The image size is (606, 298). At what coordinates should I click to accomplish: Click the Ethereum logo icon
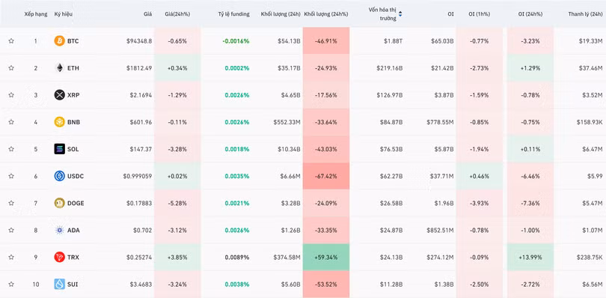pos(60,67)
